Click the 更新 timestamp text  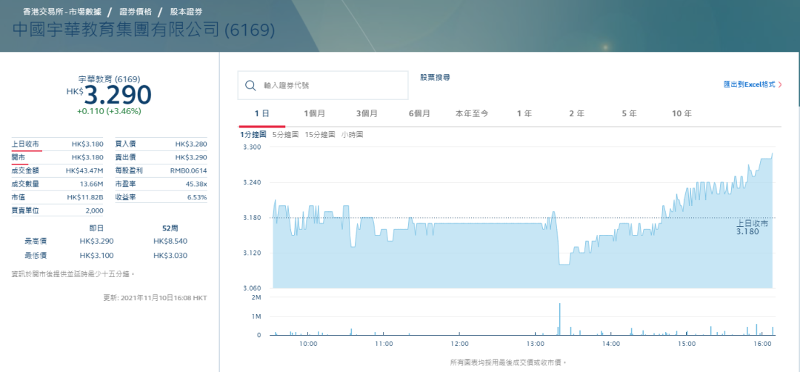click(x=155, y=297)
